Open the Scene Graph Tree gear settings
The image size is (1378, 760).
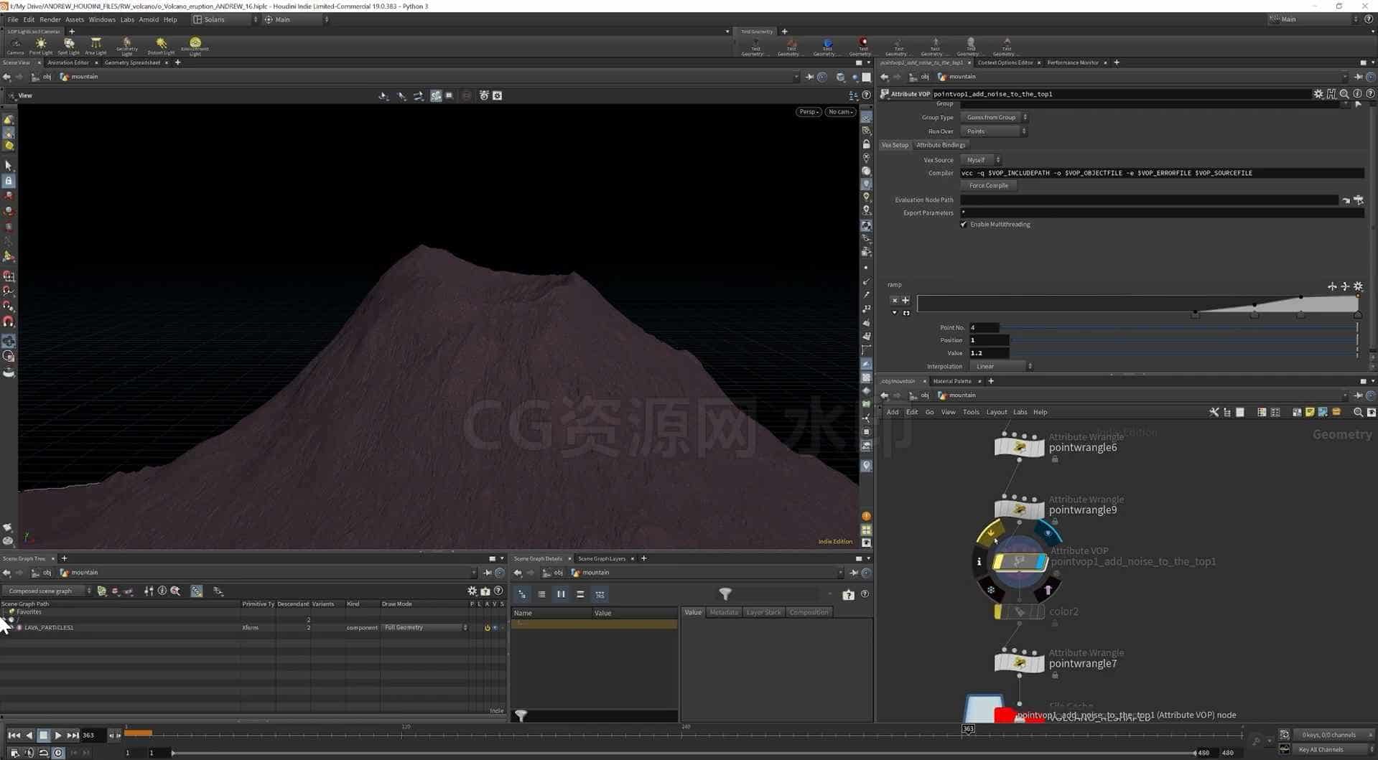(472, 591)
